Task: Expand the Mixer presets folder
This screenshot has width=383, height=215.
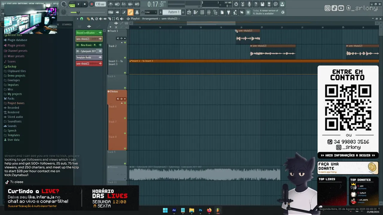Action: pos(14,56)
